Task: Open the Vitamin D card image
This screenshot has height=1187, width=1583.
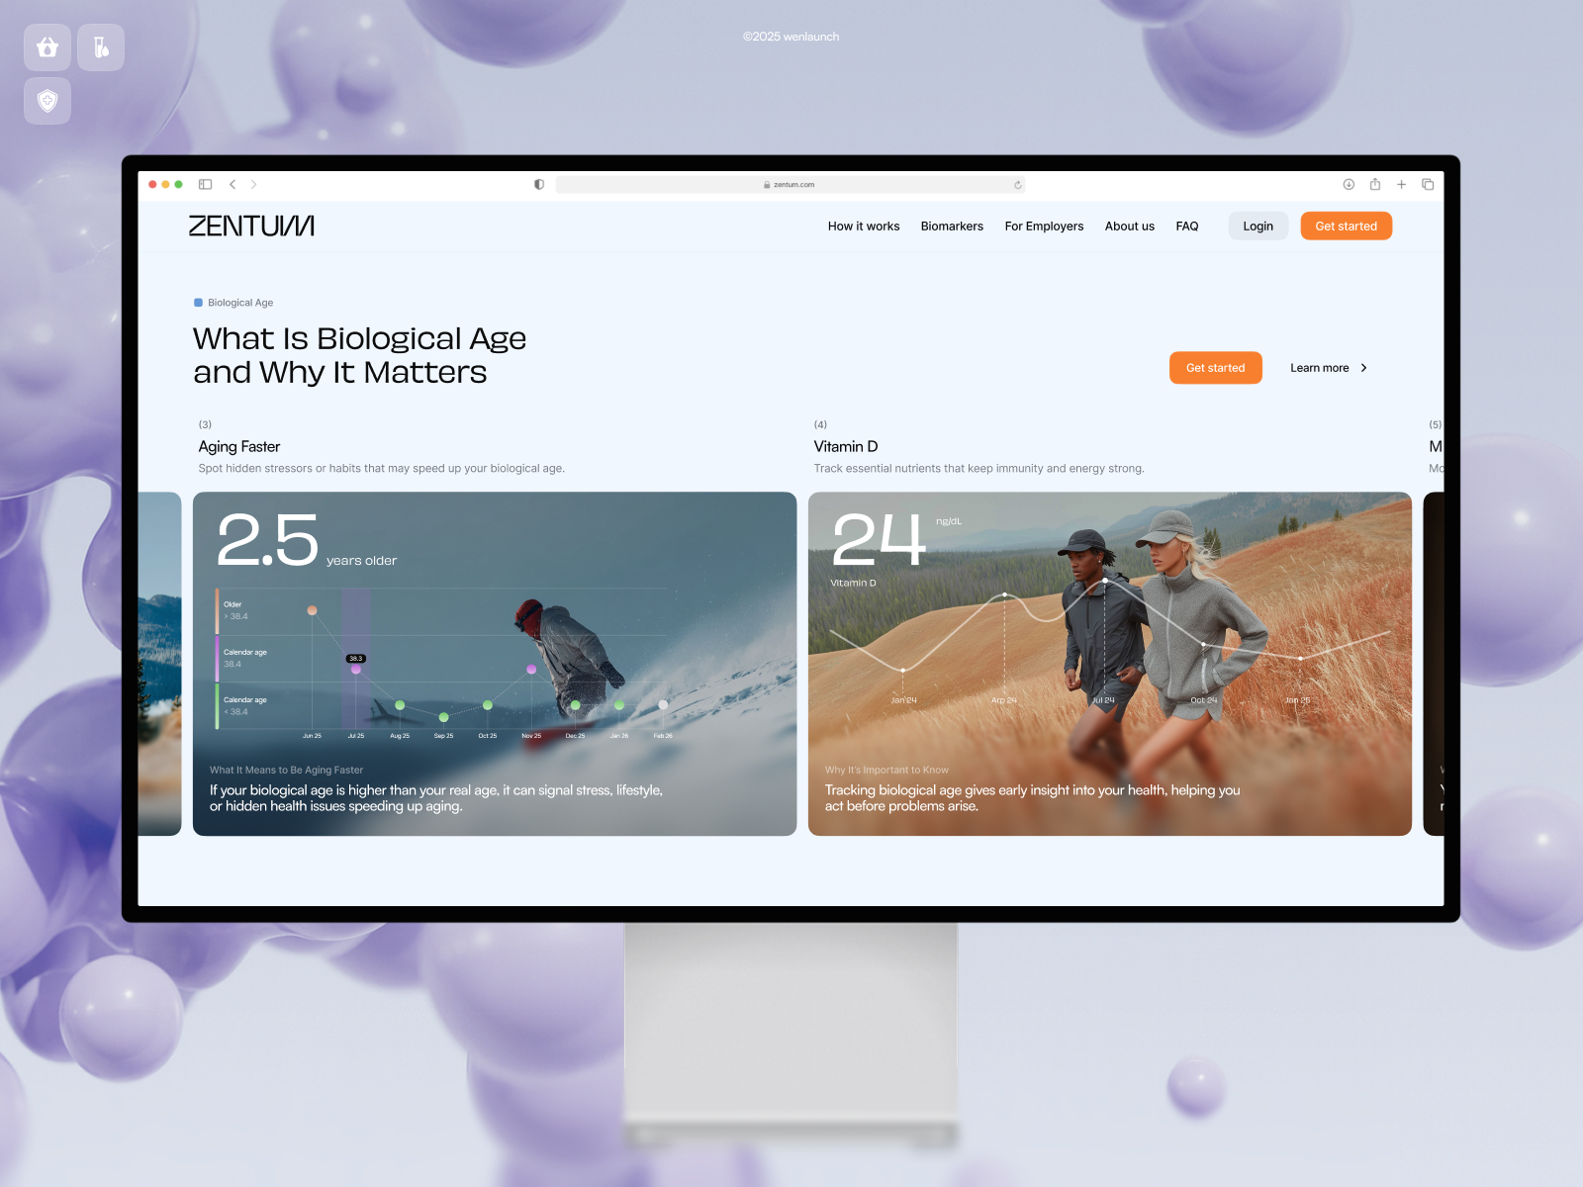Action: click(1110, 664)
